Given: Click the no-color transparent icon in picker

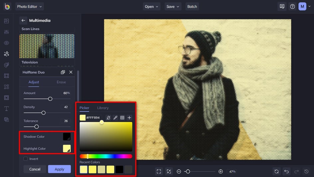Looking at the screenshot, I should coord(108,117).
